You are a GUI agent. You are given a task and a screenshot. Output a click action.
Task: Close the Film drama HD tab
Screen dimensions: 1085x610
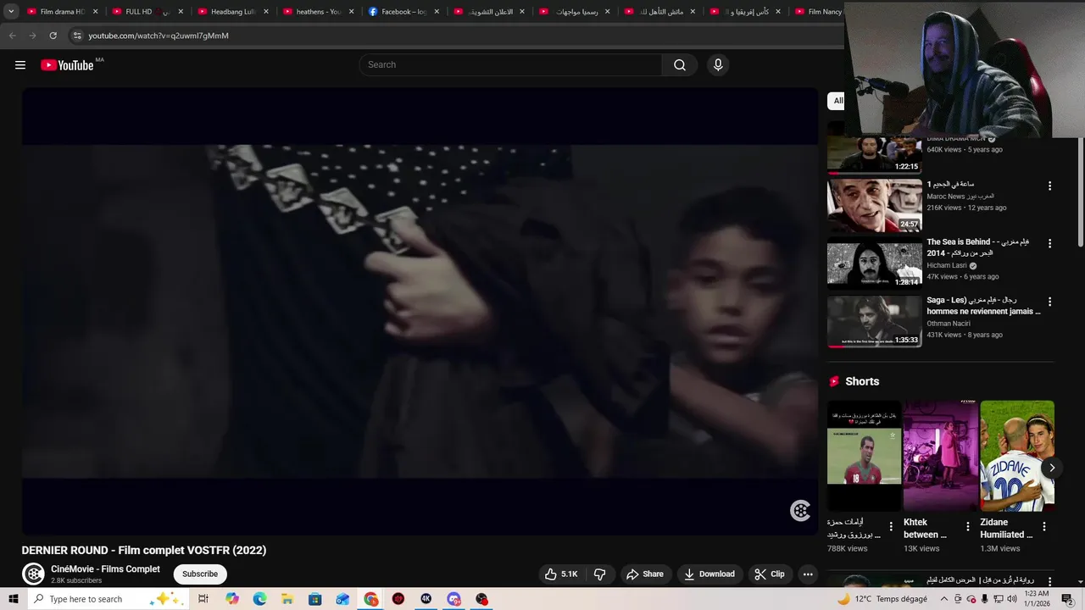(x=95, y=12)
